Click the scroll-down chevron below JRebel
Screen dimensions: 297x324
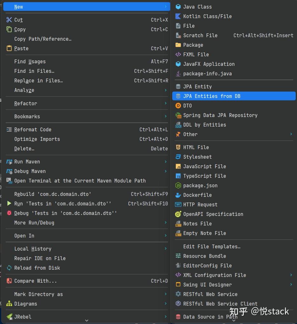pos(87,321)
